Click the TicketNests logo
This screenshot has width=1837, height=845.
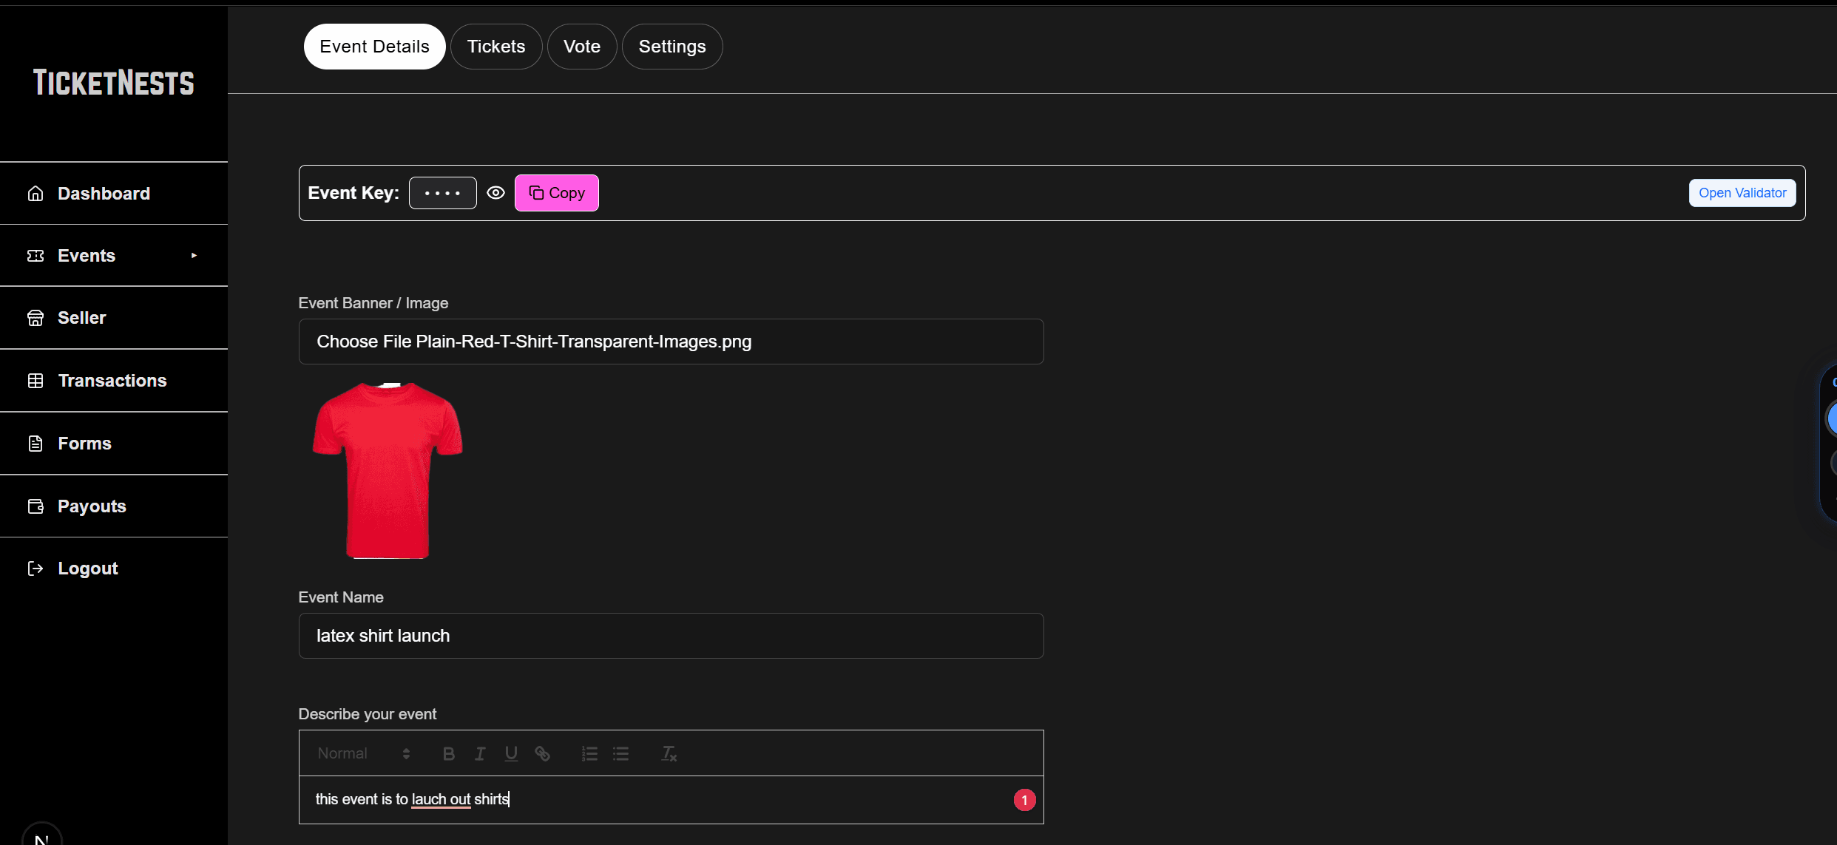114,83
